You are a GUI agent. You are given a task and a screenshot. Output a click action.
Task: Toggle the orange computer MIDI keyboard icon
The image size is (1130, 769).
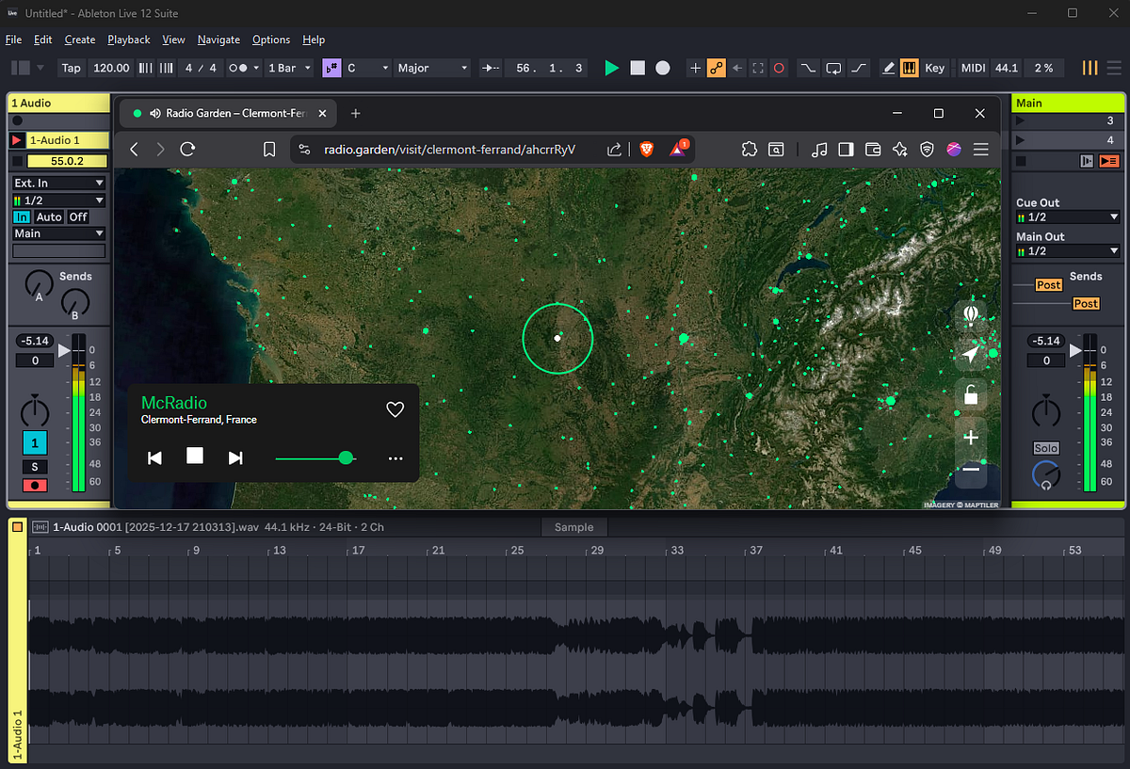(910, 68)
